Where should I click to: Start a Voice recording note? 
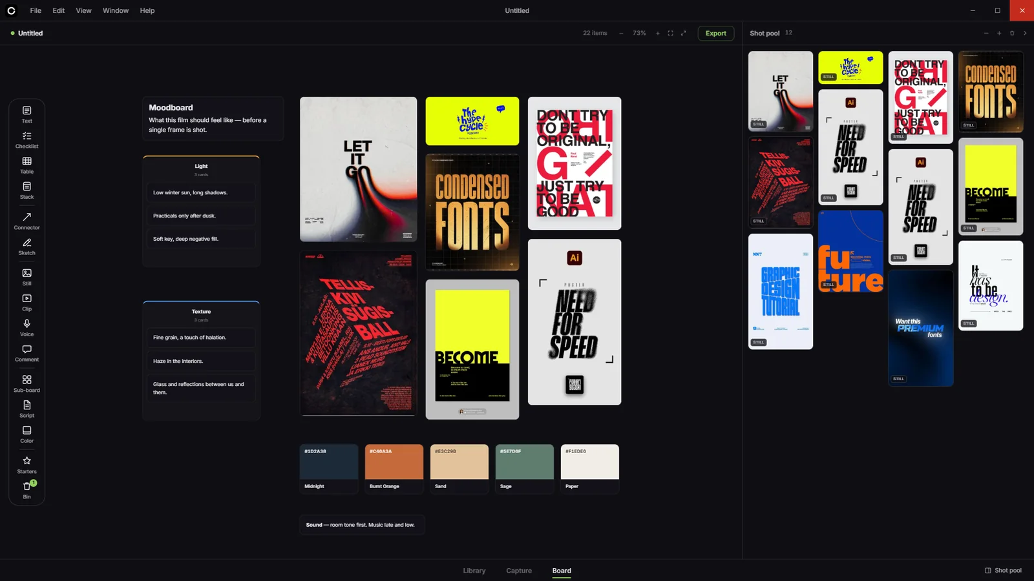(x=26, y=327)
